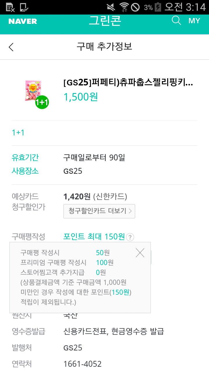
Task: Tap the 1,500원 price text
Action: tap(81, 97)
